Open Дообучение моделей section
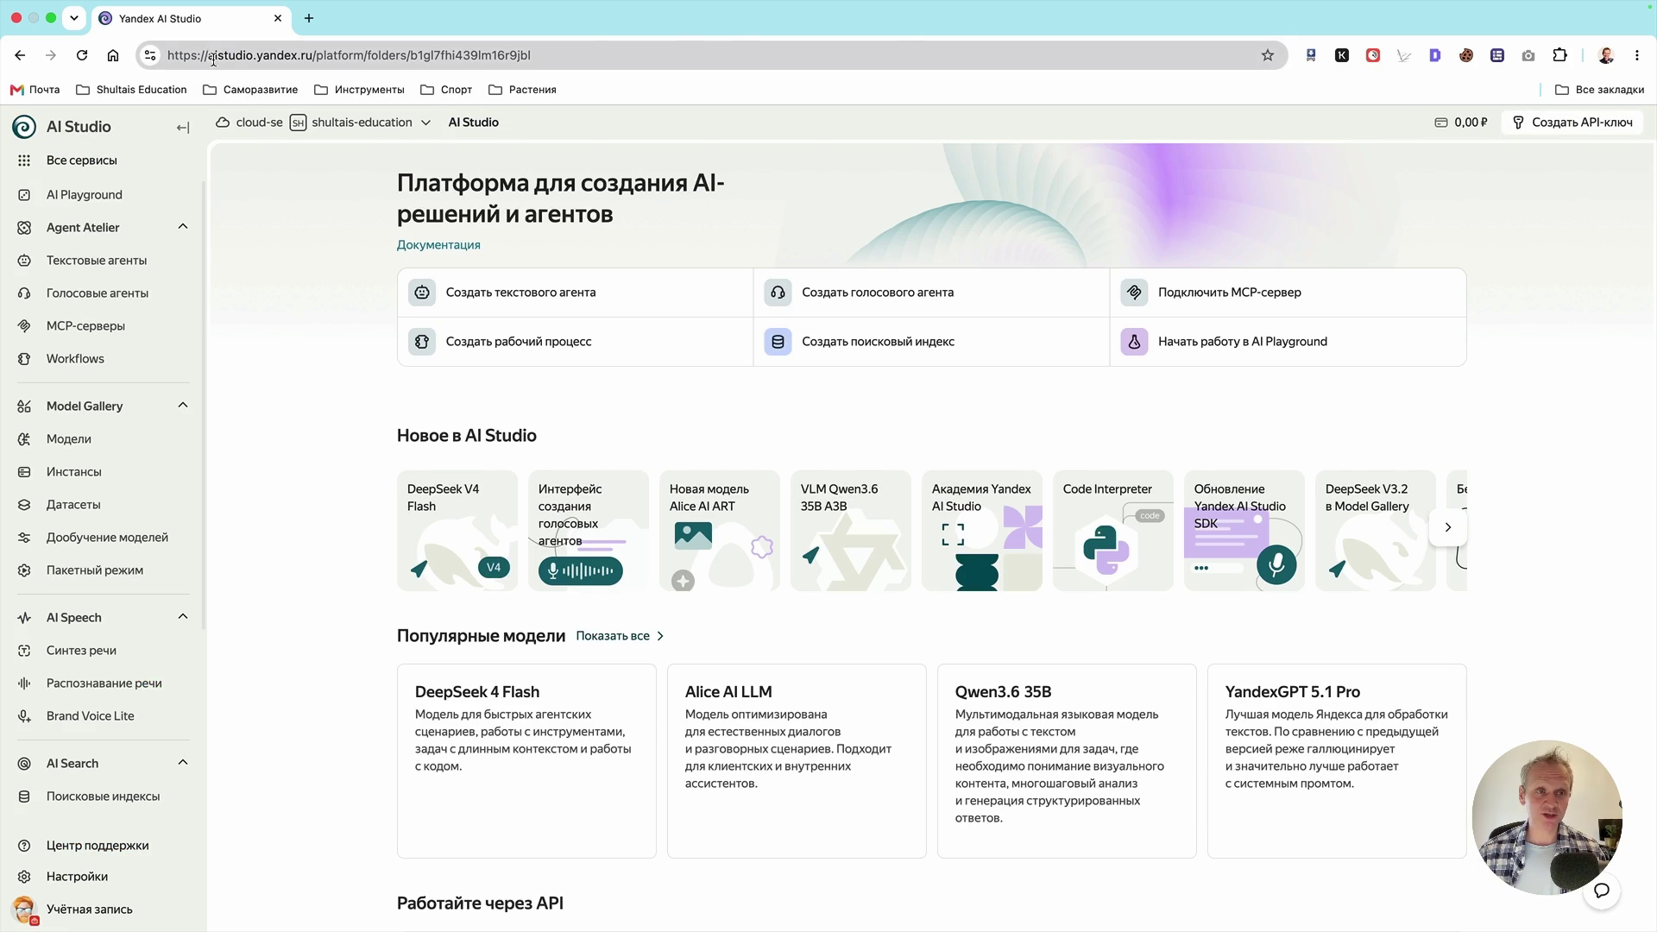The width and height of the screenshot is (1657, 932). tap(107, 538)
